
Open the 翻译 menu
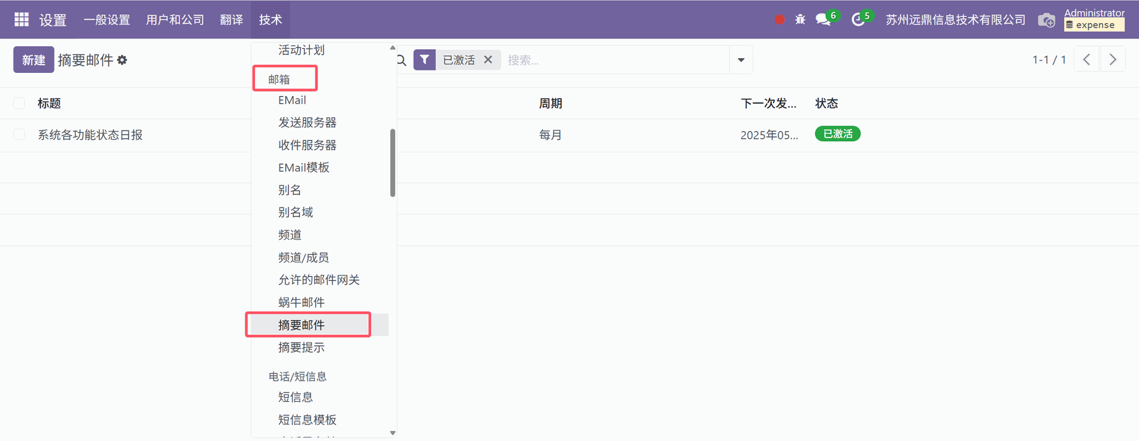(231, 20)
